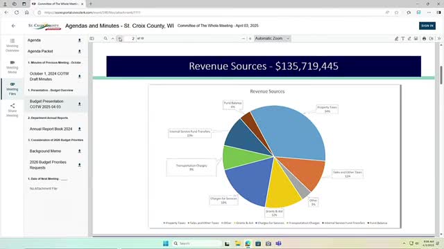Reload the browser page
This screenshot has width=444, height=249.
coord(17,12)
